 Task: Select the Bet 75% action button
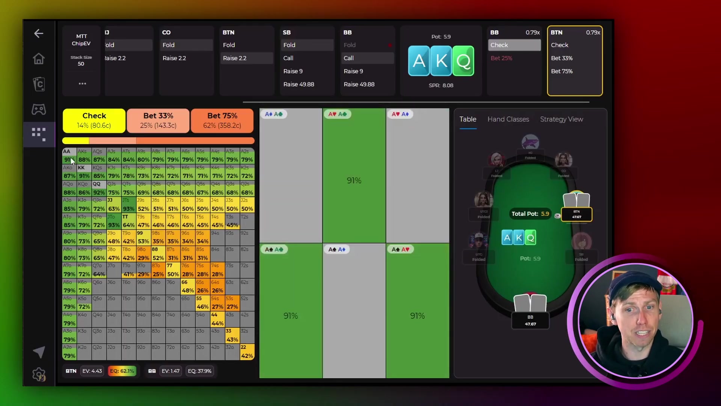pos(222,121)
